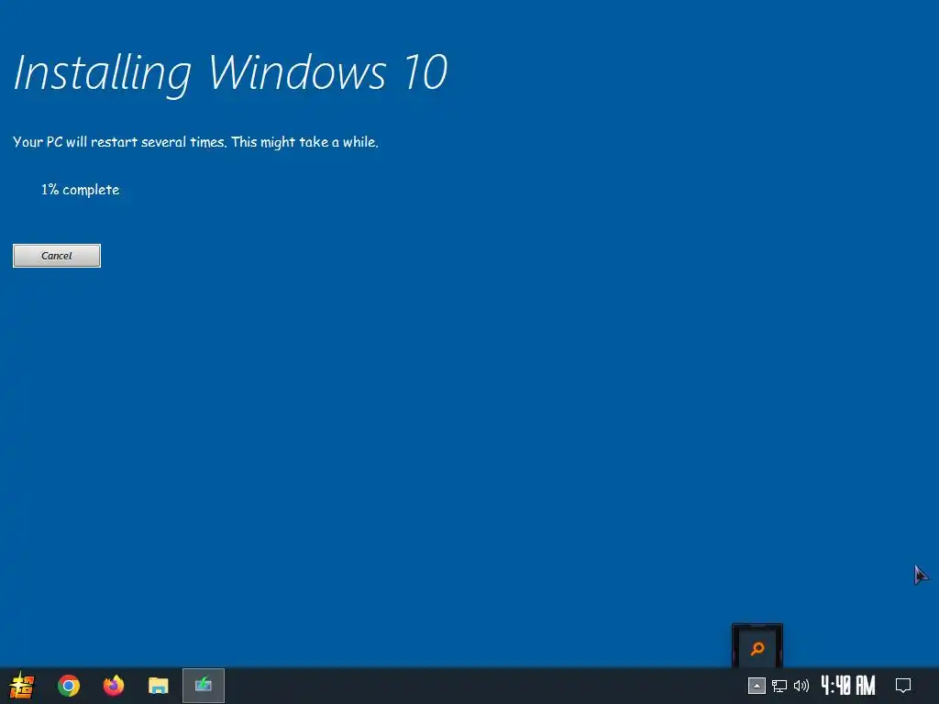Click the 1% complete progress text
The image size is (939, 704).
[x=81, y=190]
